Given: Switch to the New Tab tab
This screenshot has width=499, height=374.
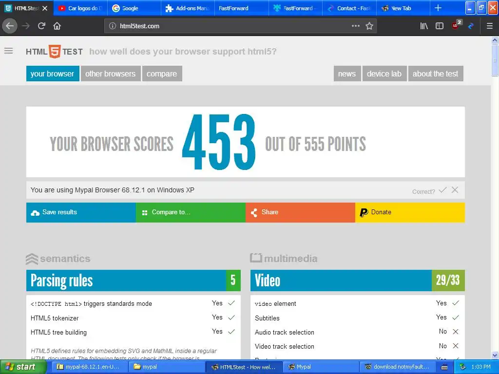Looking at the screenshot, I should click(403, 8).
